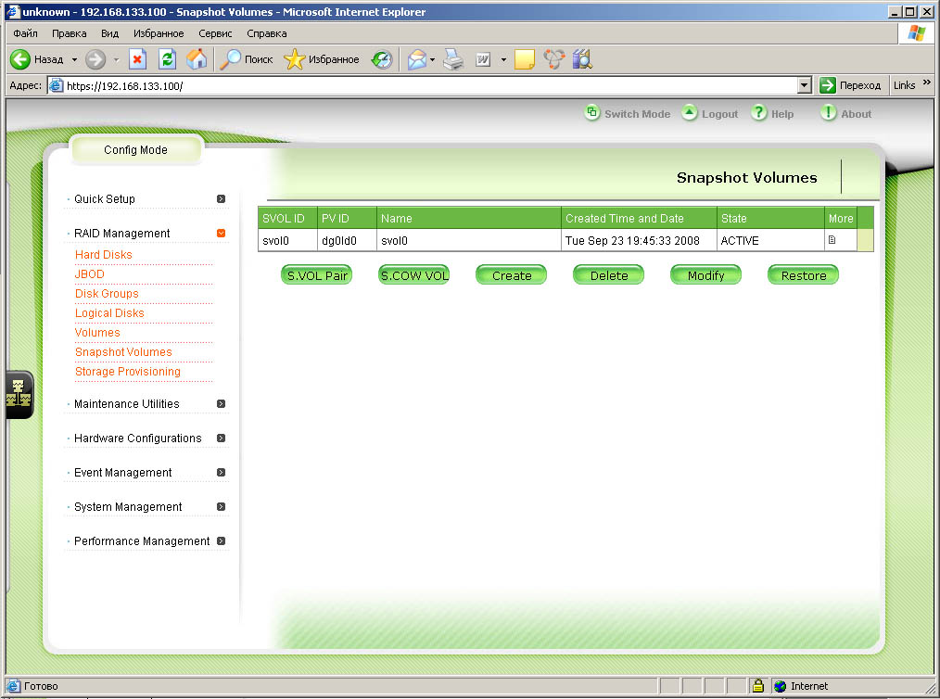This screenshot has width=940, height=699.
Task: Click the IE Back arrow icon
Action: point(19,59)
